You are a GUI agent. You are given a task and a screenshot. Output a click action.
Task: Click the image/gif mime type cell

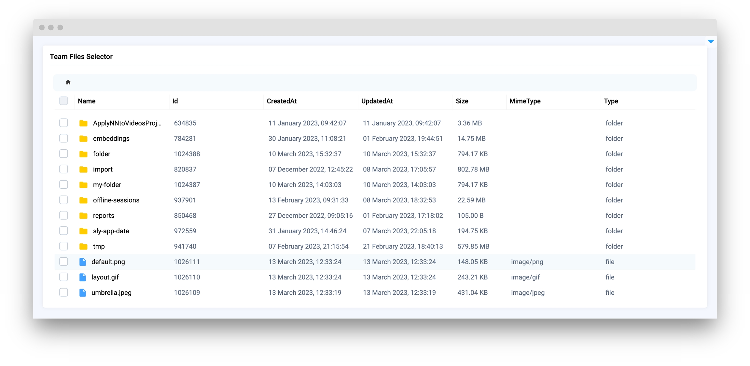pos(525,277)
